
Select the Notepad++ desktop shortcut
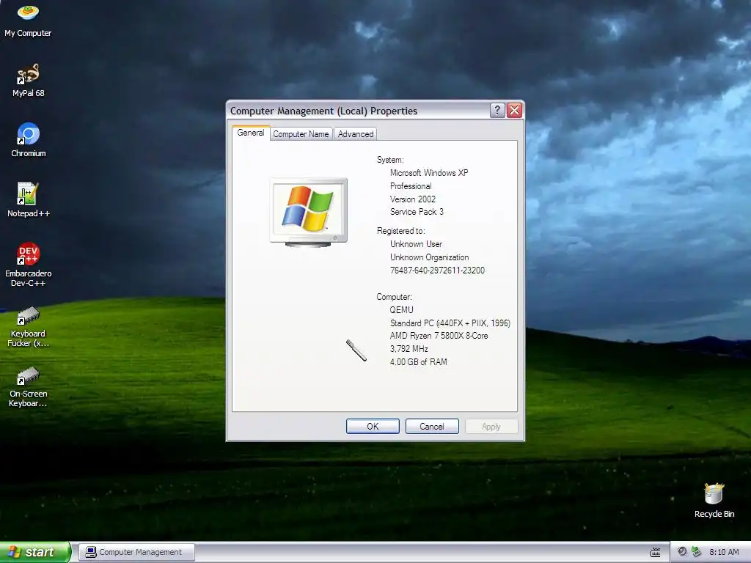[x=29, y=200]
